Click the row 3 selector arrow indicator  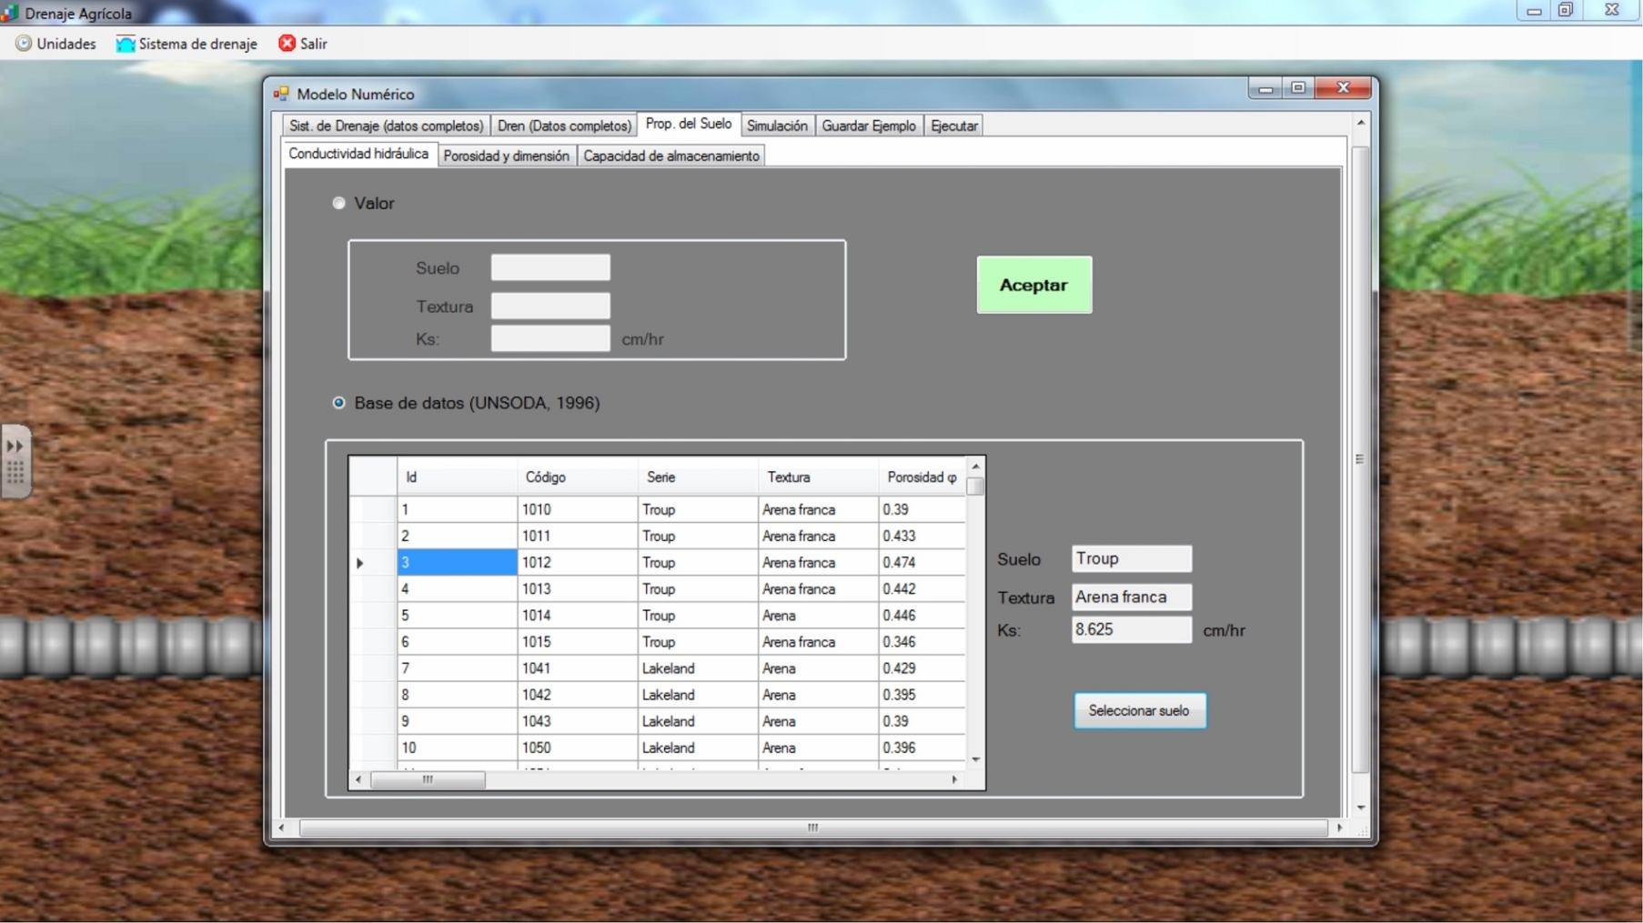tap(360, 563)
